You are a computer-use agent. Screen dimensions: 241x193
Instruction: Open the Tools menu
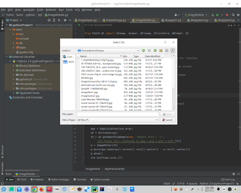[69, 10]
